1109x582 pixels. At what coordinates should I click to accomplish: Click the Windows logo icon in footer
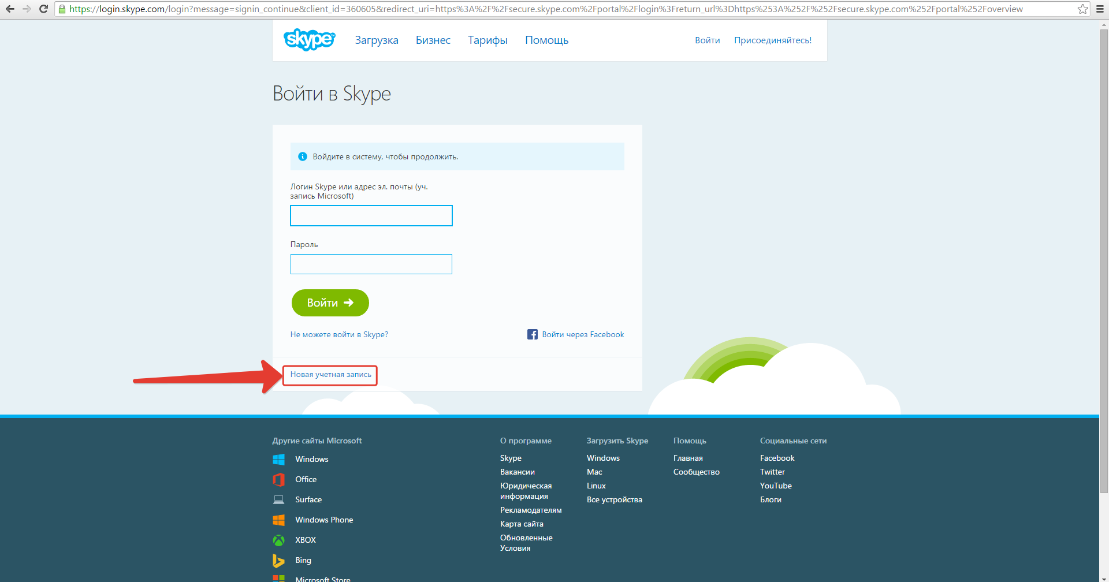tap(278, 459)
